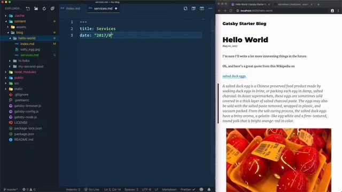Open gatsby-node.js file
The image size is (342, 192).
(x=25, y=117)
